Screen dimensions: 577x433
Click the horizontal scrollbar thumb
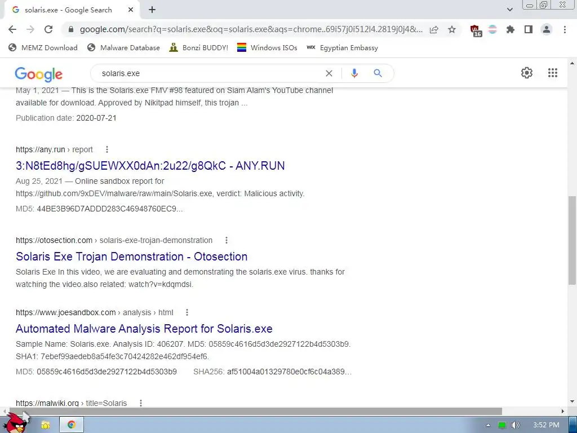click(255, 411)
